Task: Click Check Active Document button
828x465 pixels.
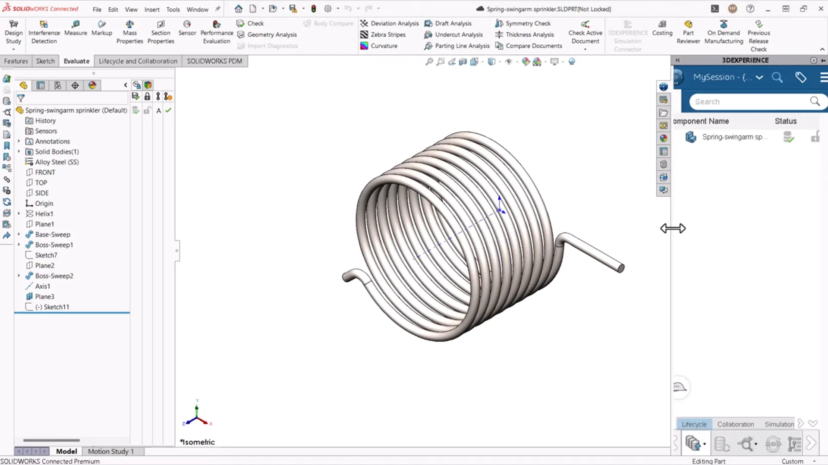Action: point(585,32)
